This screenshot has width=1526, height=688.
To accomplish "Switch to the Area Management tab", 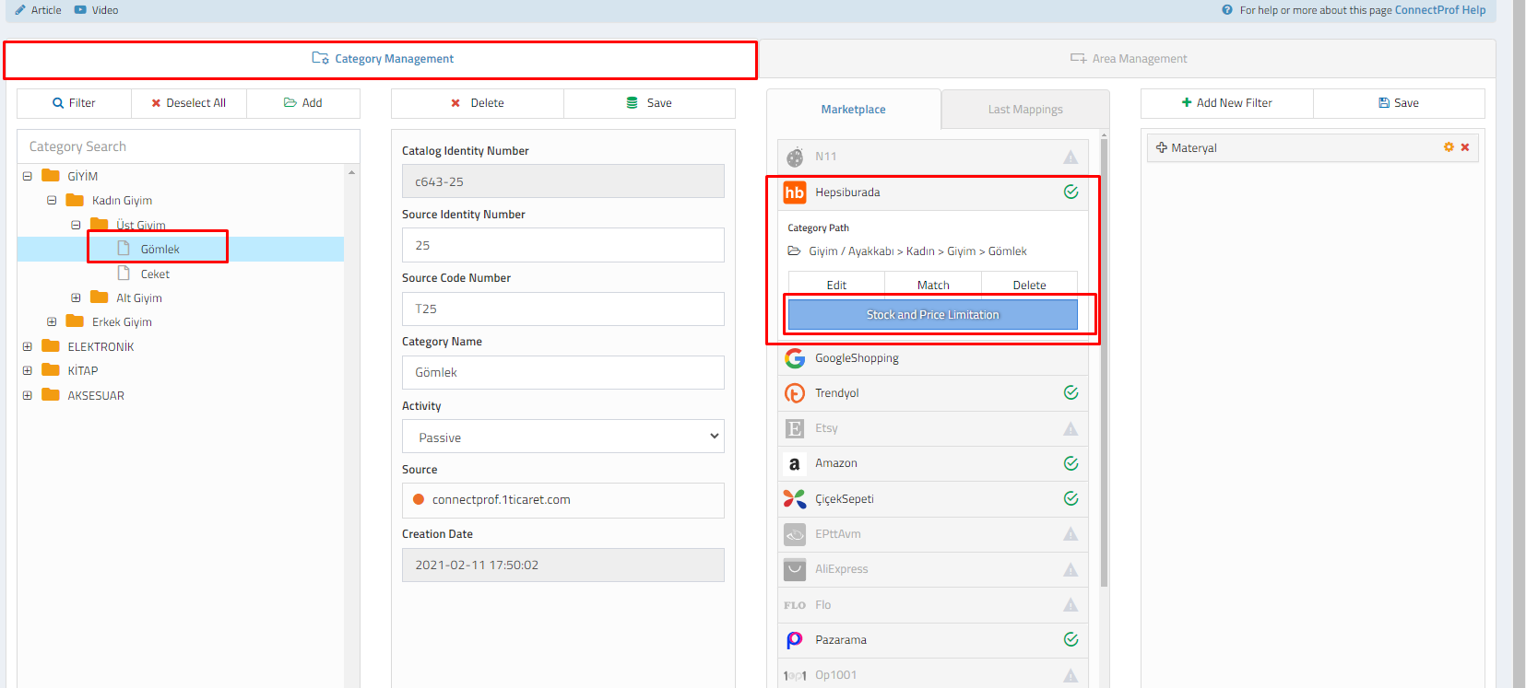I will 1129,59.
